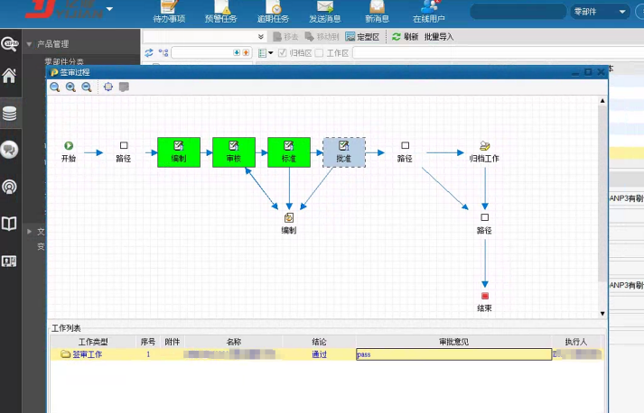Click the gray comment box icon
The image size is (644, 413).
(124, 87)
